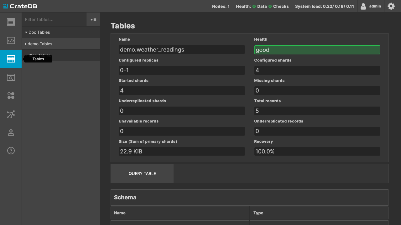This screenshot has width=401, height=225.
Task: Click the Total records value 5
Action: [x=317, y=111]
